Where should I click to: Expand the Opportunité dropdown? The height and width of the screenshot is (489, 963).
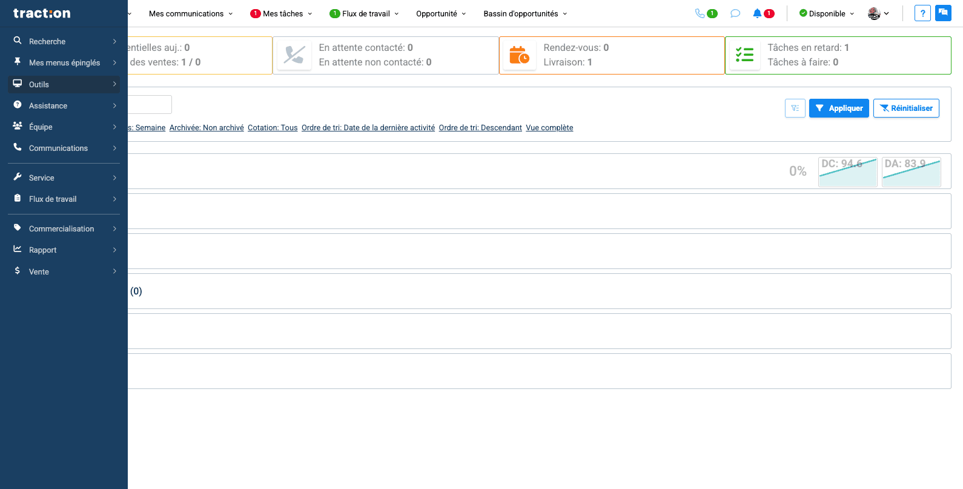click(x=441, y=13)
